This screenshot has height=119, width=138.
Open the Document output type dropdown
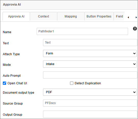point(90,92)
